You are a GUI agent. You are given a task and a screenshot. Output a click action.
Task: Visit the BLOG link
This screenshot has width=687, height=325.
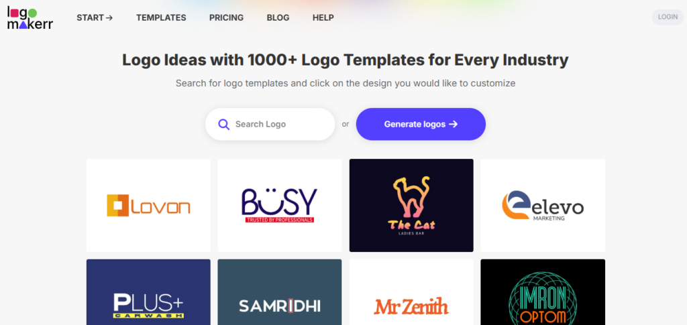click(278, 18)
